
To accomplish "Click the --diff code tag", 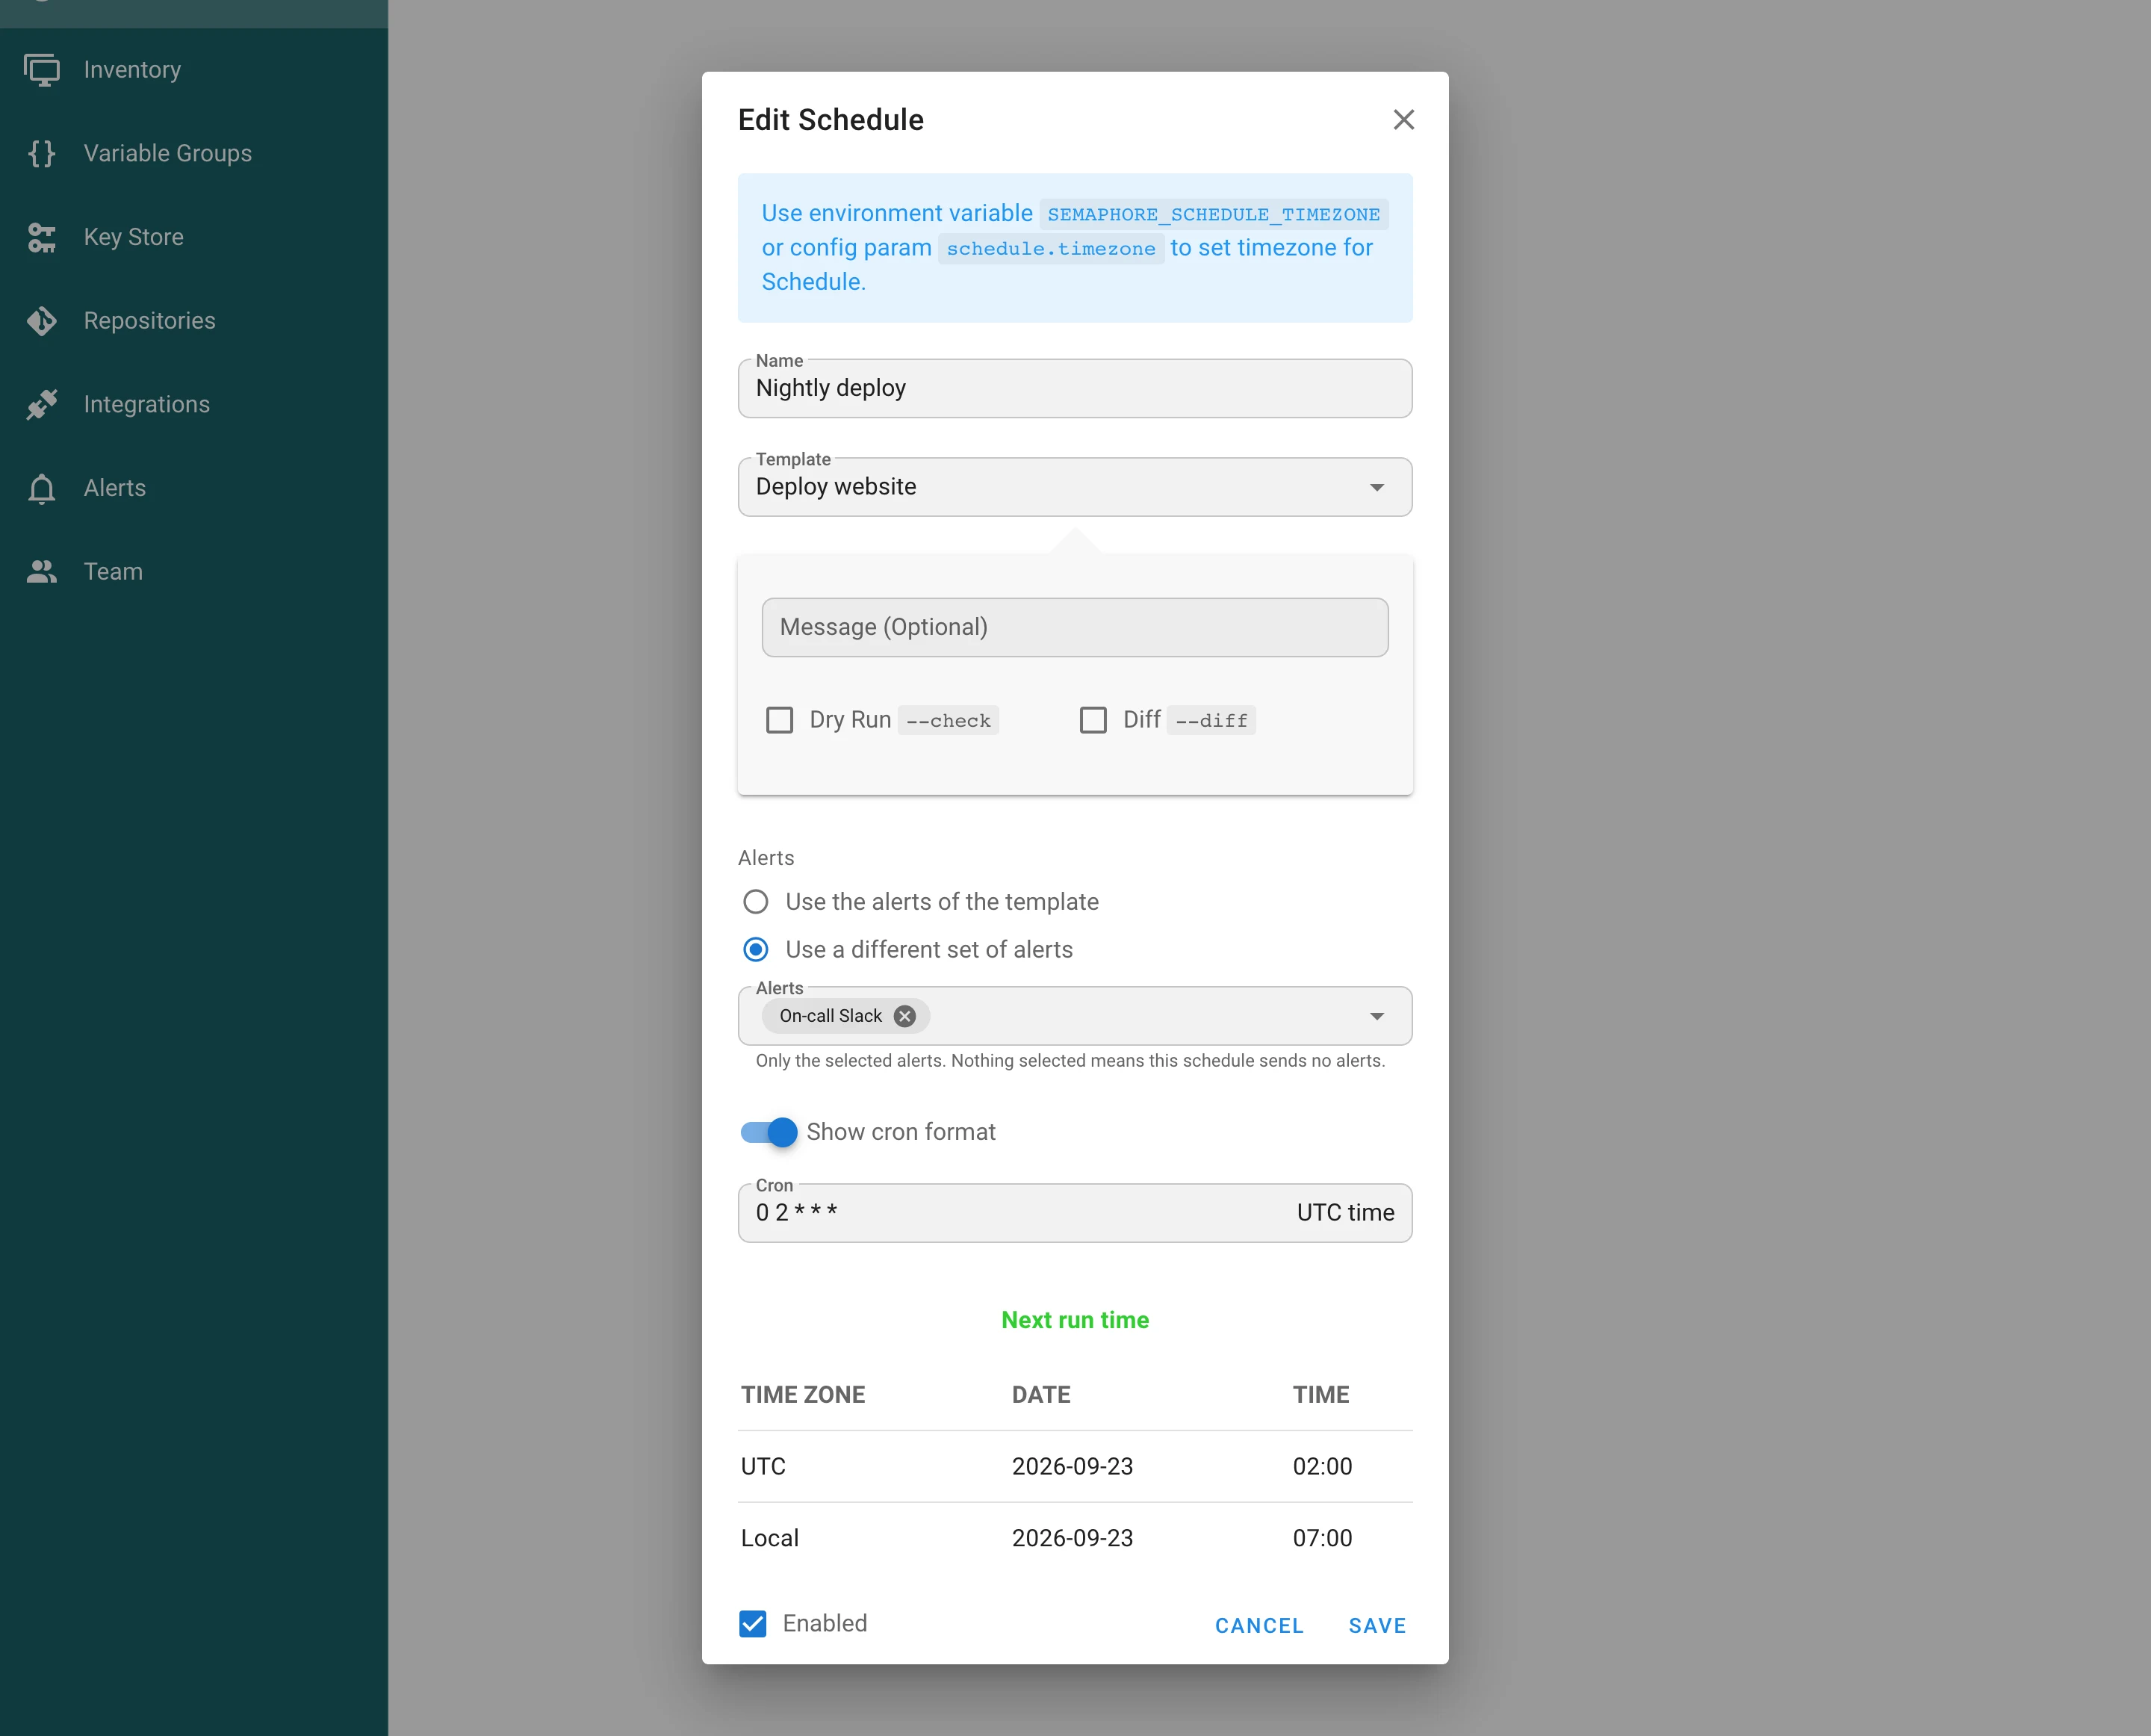I will (1211, 721).
